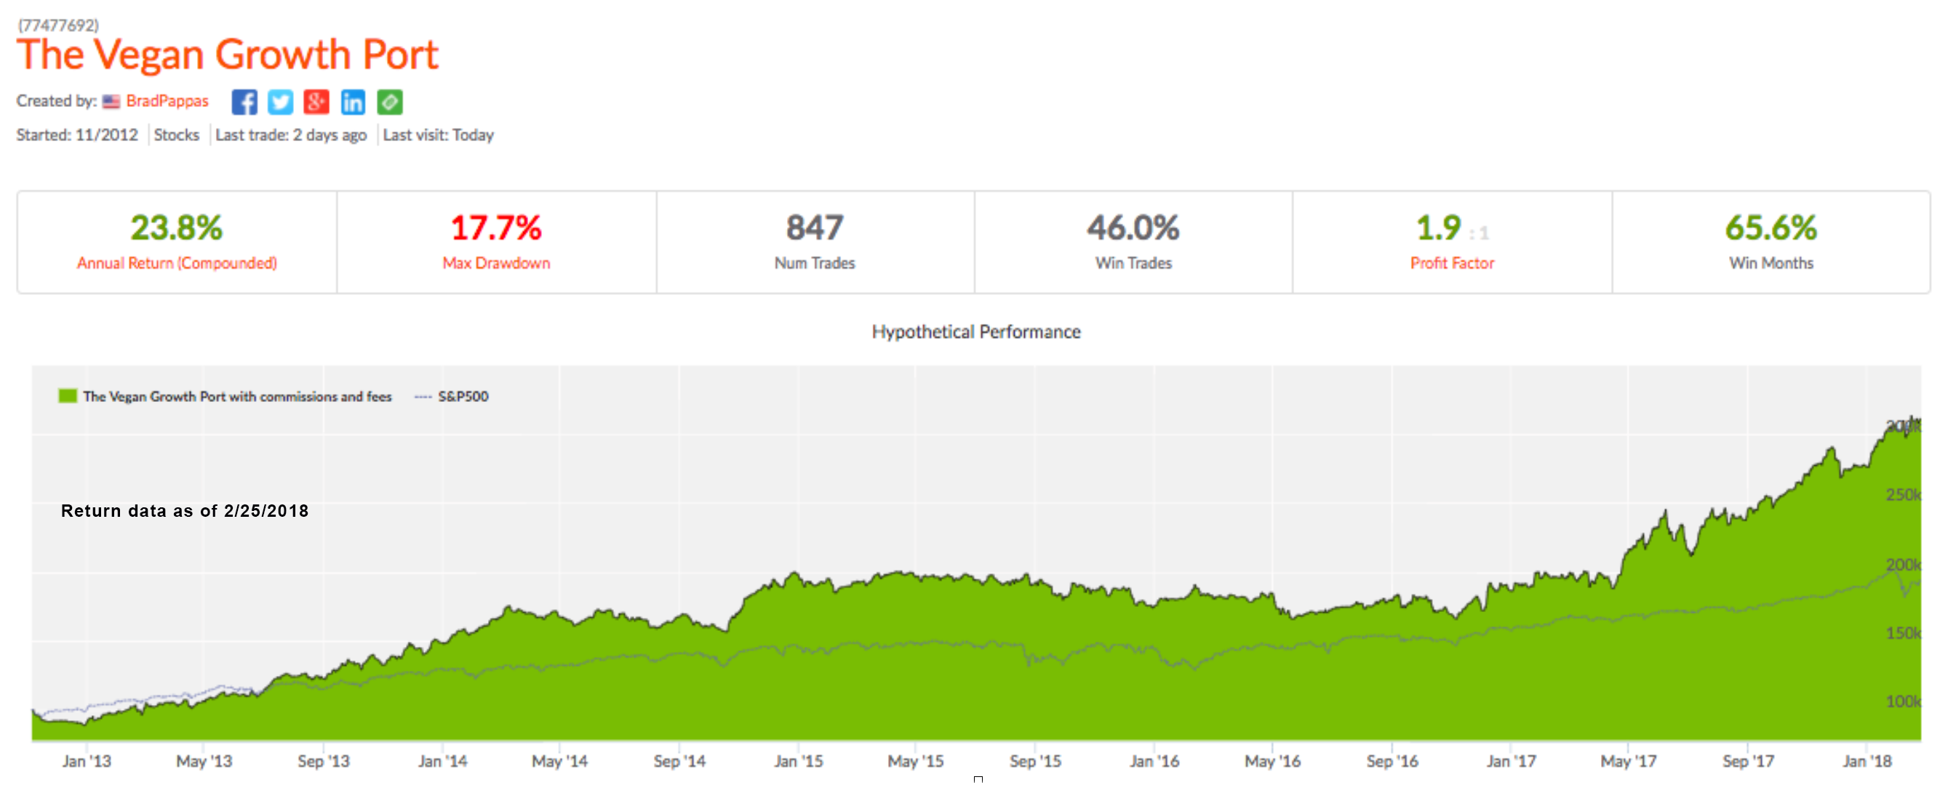The image size is (1948, 785).
Task: Click the May '15 axis label
Action: coord(916,762)
